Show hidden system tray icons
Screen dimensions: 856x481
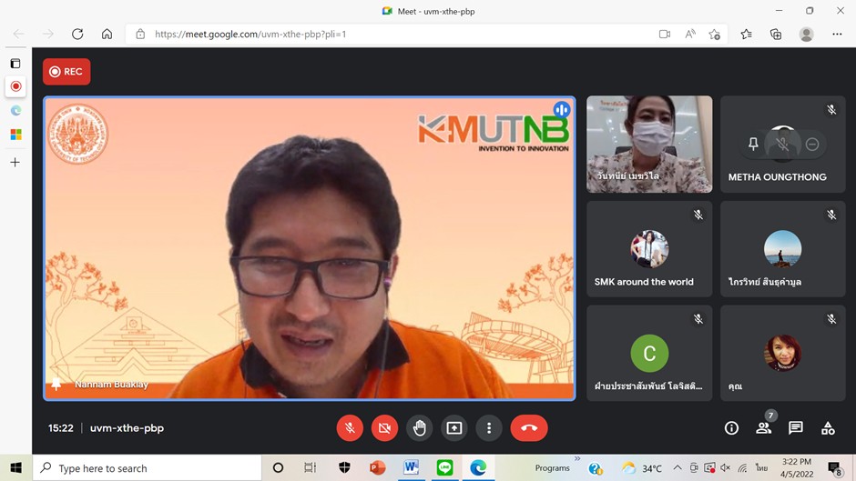click(678, 468)
